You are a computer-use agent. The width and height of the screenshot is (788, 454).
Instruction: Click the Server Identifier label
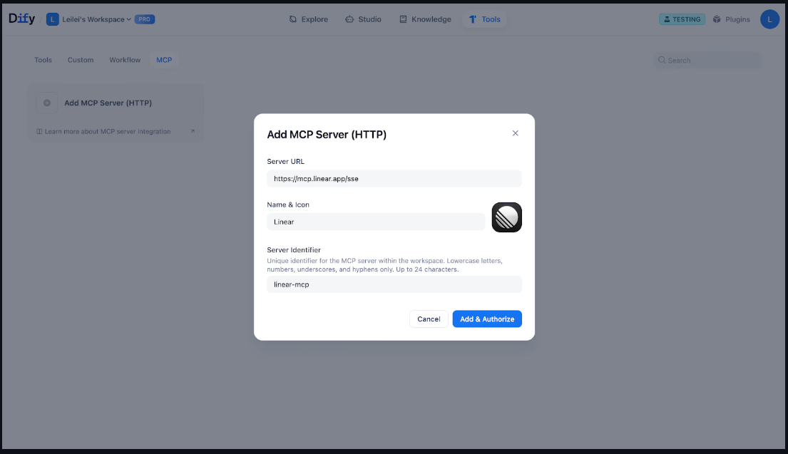[294, 249]
